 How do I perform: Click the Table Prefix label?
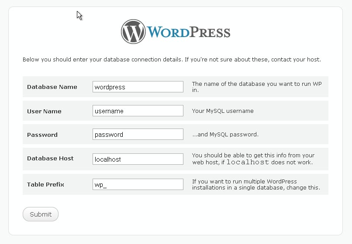45,184
